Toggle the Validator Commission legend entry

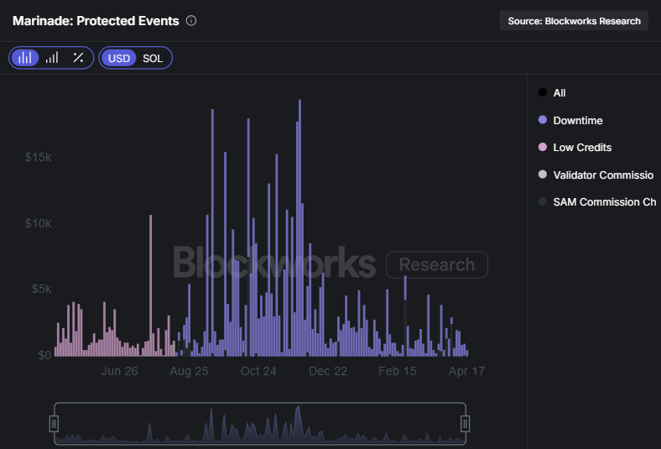tap(603, 175)
